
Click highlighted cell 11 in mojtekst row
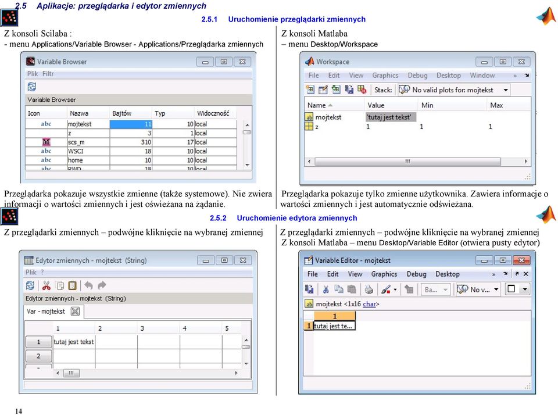[131, 124]
